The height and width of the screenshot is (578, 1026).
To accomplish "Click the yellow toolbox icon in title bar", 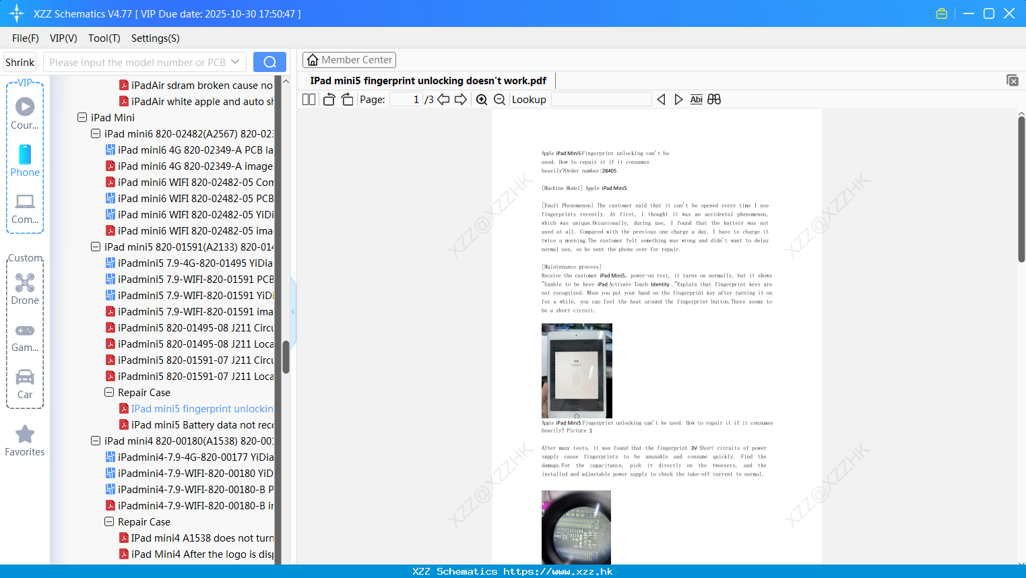I will tap(942, 13).
